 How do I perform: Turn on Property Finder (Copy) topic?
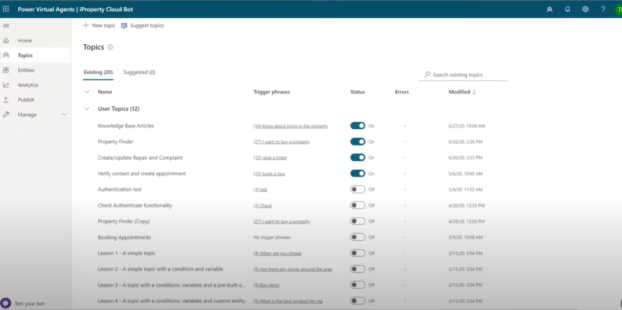(x=357, y=221)
